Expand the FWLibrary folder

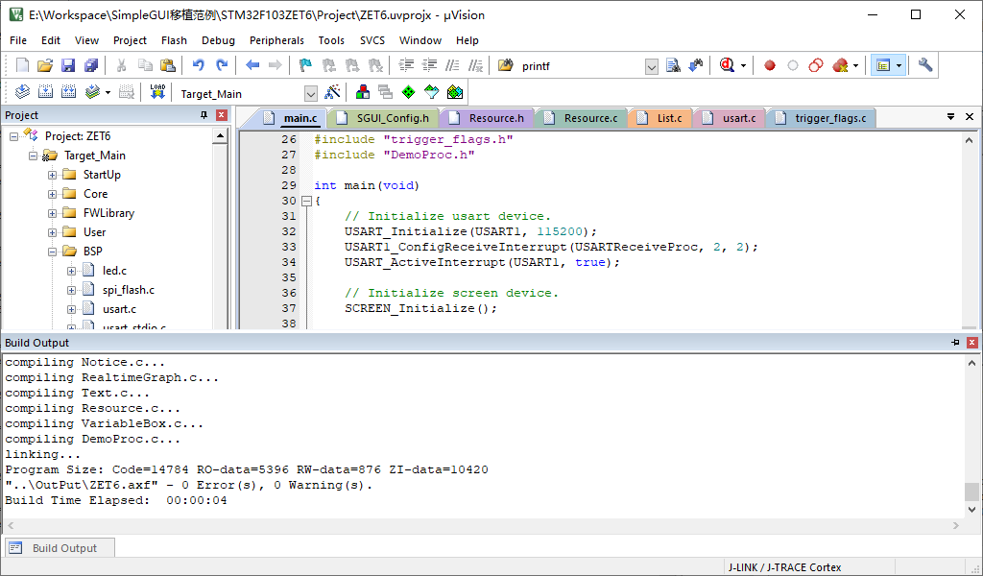[x=52, y=213]
